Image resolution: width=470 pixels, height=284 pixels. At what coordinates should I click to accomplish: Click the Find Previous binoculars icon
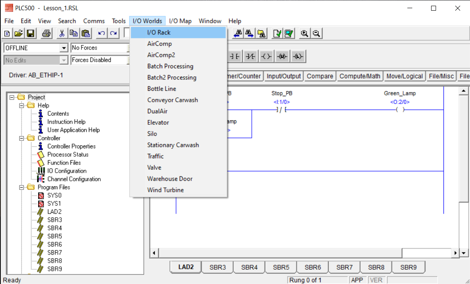(238, 33)
